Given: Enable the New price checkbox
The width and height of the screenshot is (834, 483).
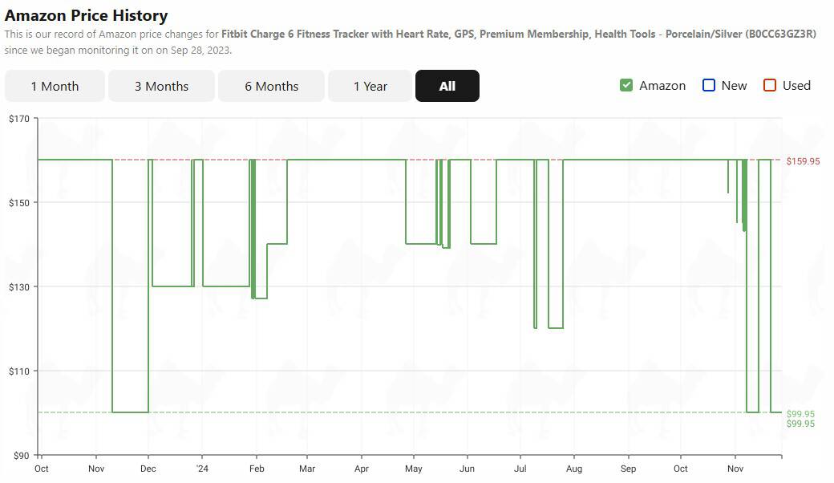Looking at the screenshot, I should pyautogui.click(x=709, y=85).
